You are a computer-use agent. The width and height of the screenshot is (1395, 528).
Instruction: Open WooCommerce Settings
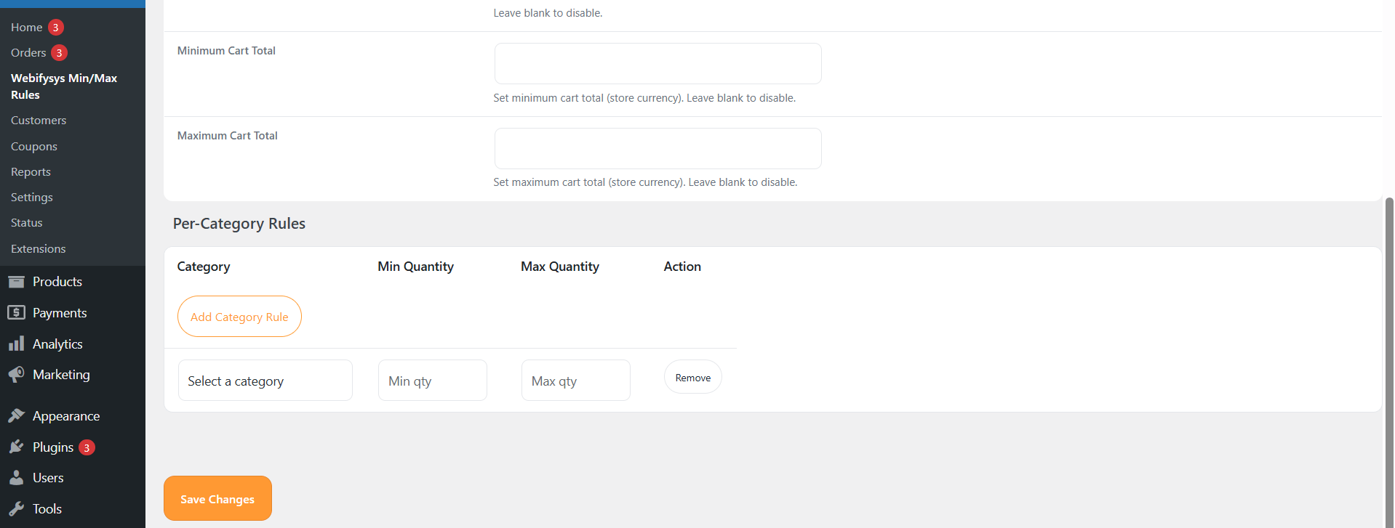(32, 198)
